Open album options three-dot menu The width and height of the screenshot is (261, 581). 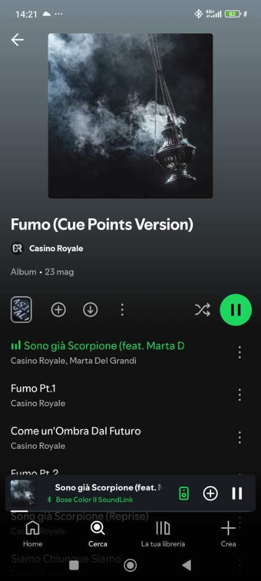click(122, 310)
